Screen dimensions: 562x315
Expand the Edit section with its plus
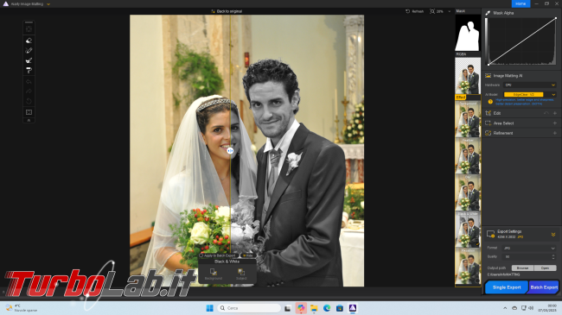point(555,113)
